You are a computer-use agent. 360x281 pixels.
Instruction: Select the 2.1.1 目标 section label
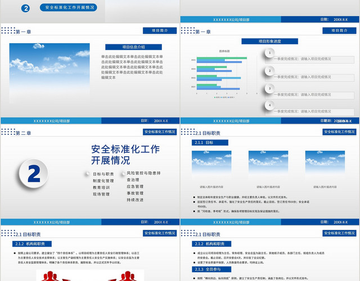coord(210,142)
